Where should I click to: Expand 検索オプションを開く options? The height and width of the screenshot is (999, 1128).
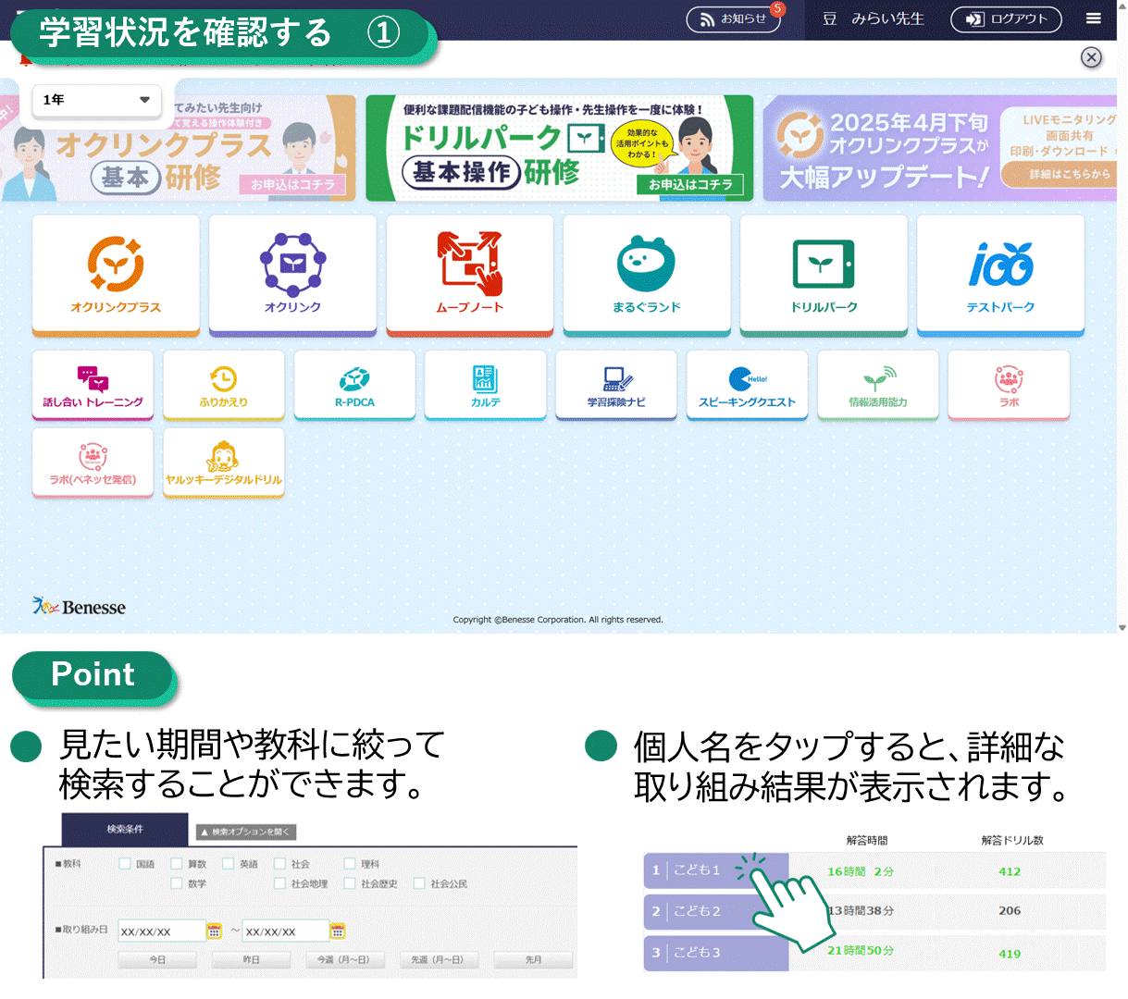pyautogui.click(x=245, y=832)
